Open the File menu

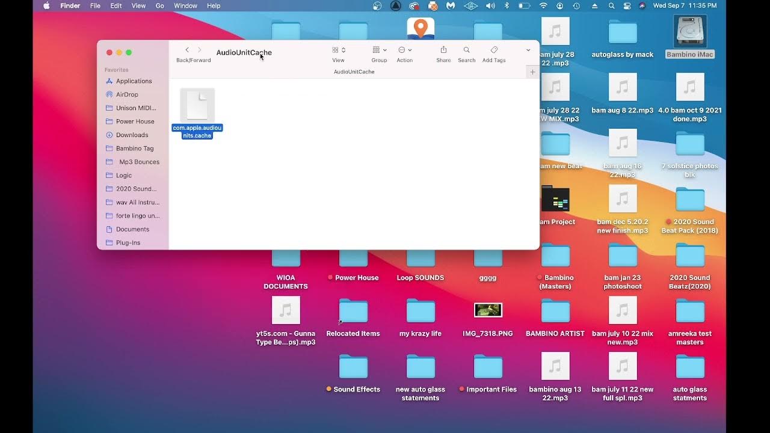(95, 5)
